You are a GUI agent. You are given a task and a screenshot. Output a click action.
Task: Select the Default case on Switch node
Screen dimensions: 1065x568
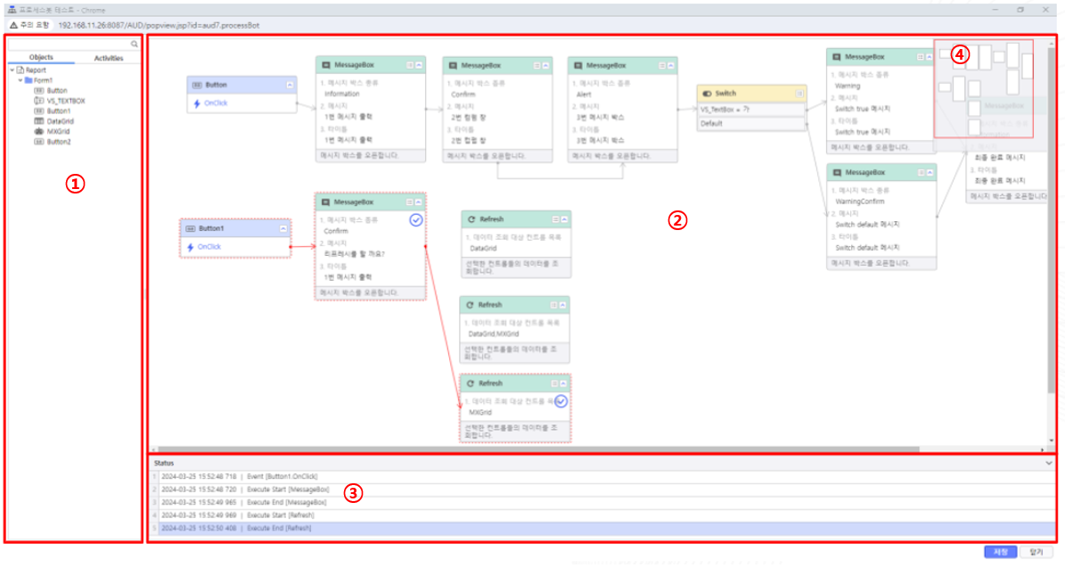click(x=752, y=124)
